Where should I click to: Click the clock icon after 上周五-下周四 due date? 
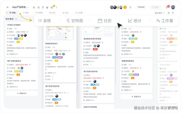pos(27,32)
